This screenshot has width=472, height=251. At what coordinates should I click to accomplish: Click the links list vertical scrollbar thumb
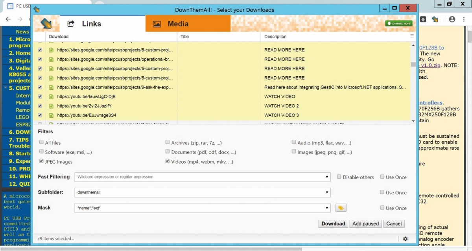[x=413, y=65]
